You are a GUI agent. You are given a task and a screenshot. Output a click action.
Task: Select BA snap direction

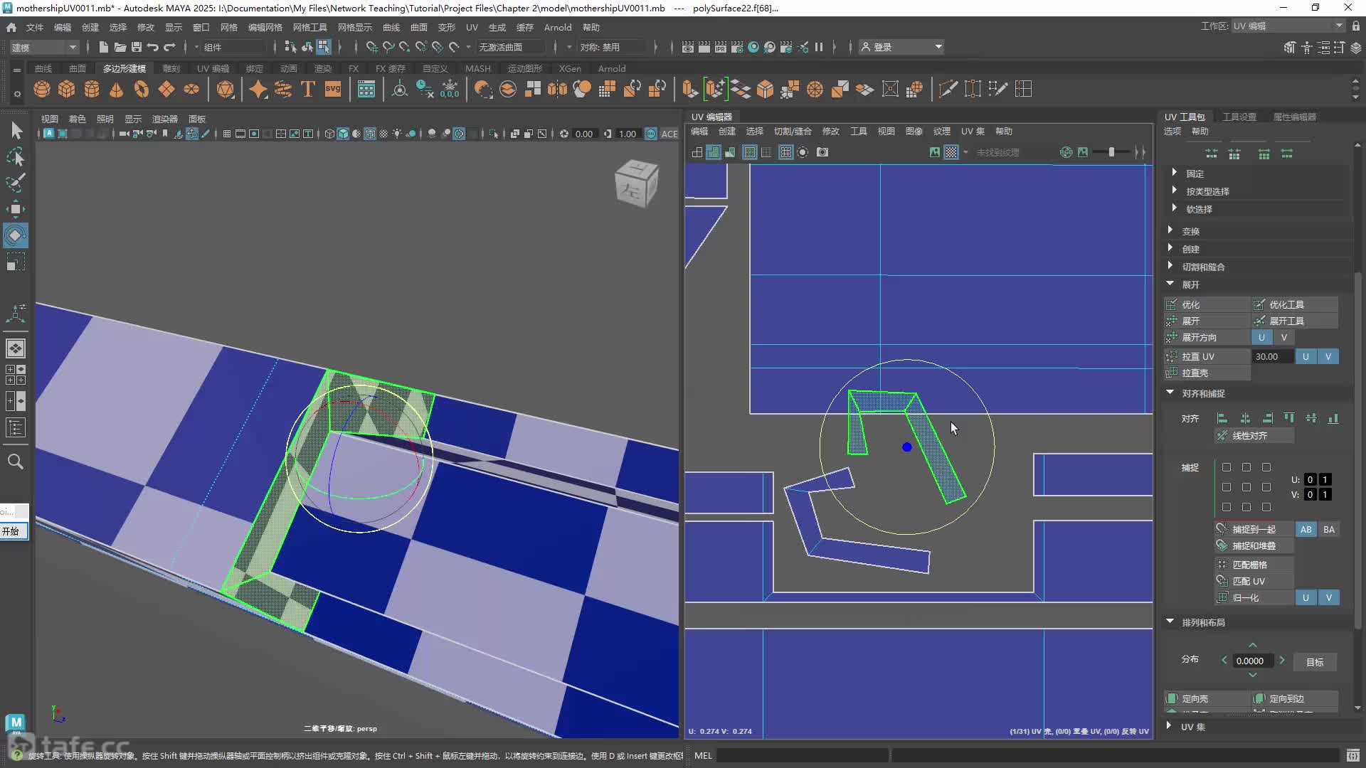coord(1329,529)
